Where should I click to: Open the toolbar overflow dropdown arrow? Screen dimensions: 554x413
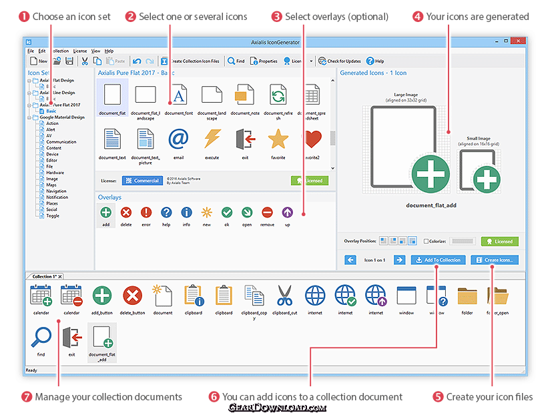[311, 61]
